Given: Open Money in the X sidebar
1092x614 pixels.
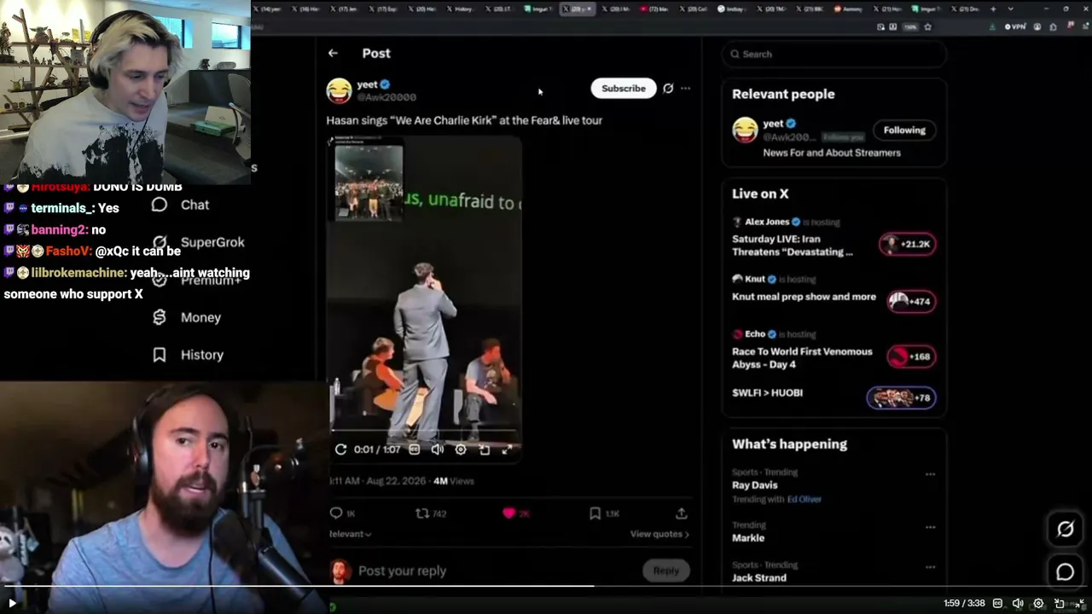Looking at the screenshot, I should coord(186,317).
